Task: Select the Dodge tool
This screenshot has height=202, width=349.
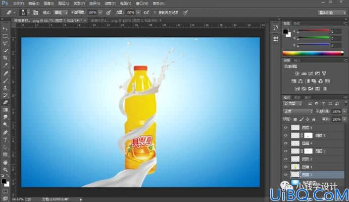Action: tap(5, 125)
